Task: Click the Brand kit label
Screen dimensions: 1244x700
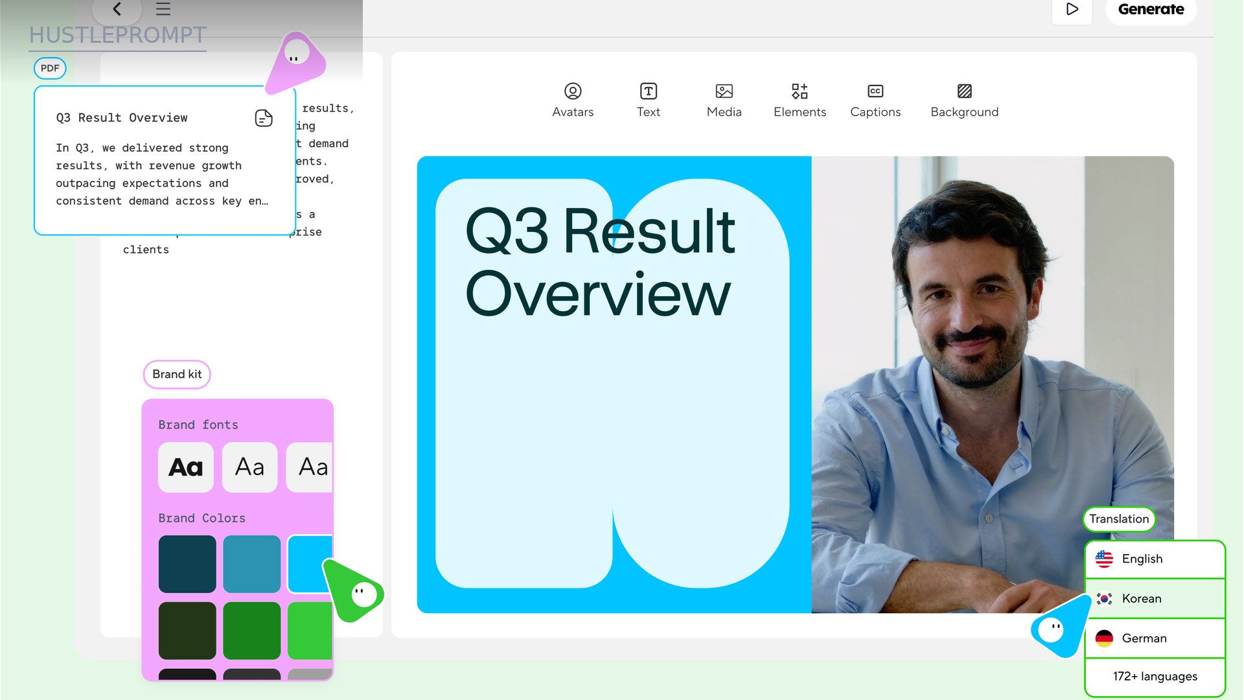Action: tap(177, 374)
